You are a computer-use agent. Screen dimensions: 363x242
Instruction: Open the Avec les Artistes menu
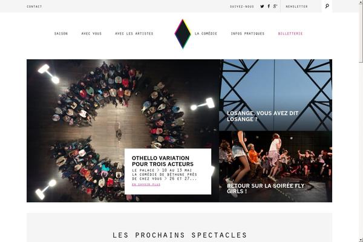pyautogui.click(x=134, y=34)
